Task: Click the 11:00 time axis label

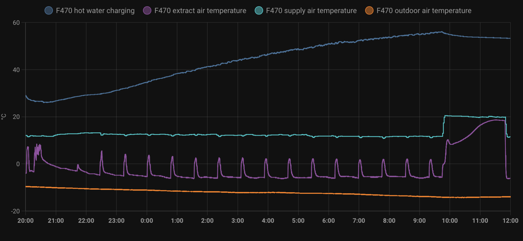Action: pyautogui.click(x=480, y=221)
